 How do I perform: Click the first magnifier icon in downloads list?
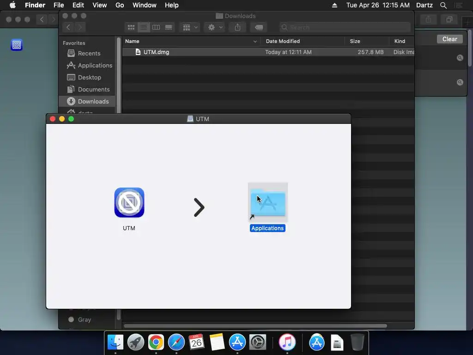pyautogui.click(x=460, y=58)
